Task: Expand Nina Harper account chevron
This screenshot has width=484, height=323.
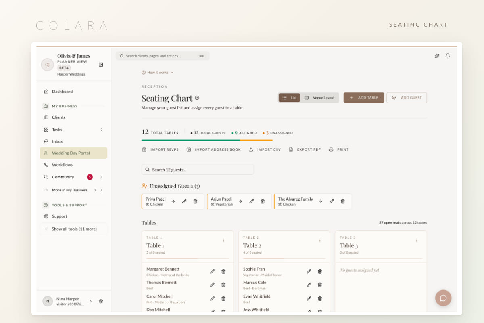Action: (x=90, y=301)
